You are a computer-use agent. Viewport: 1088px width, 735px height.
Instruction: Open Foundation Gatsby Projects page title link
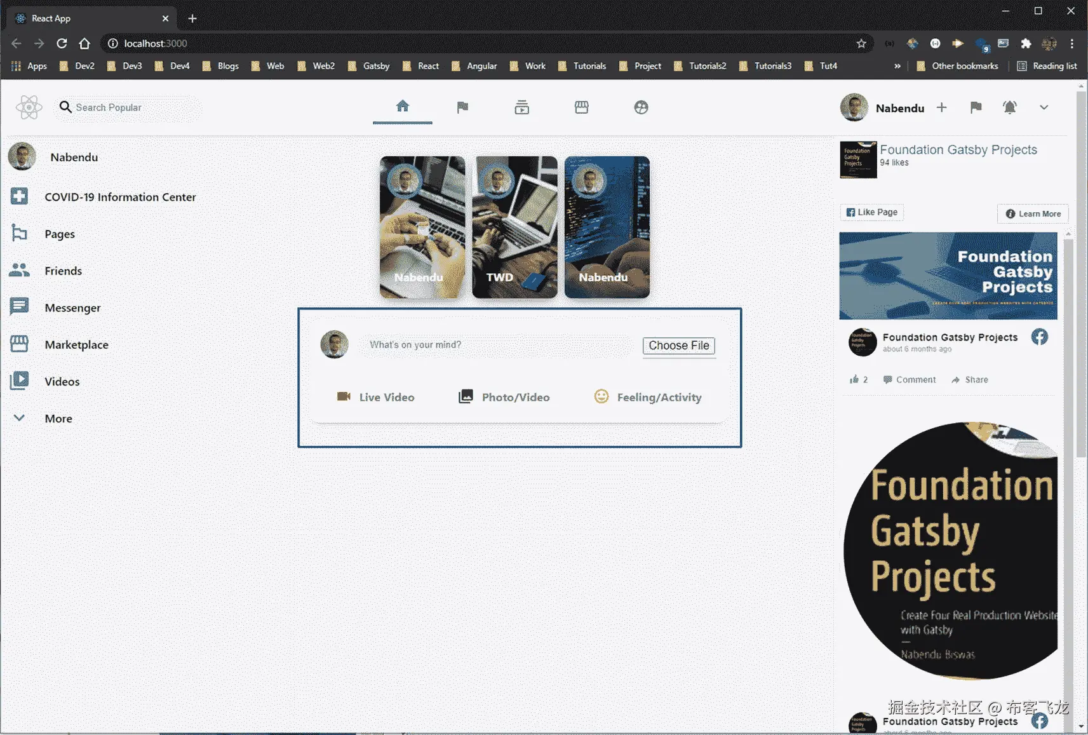pos(958,150)
